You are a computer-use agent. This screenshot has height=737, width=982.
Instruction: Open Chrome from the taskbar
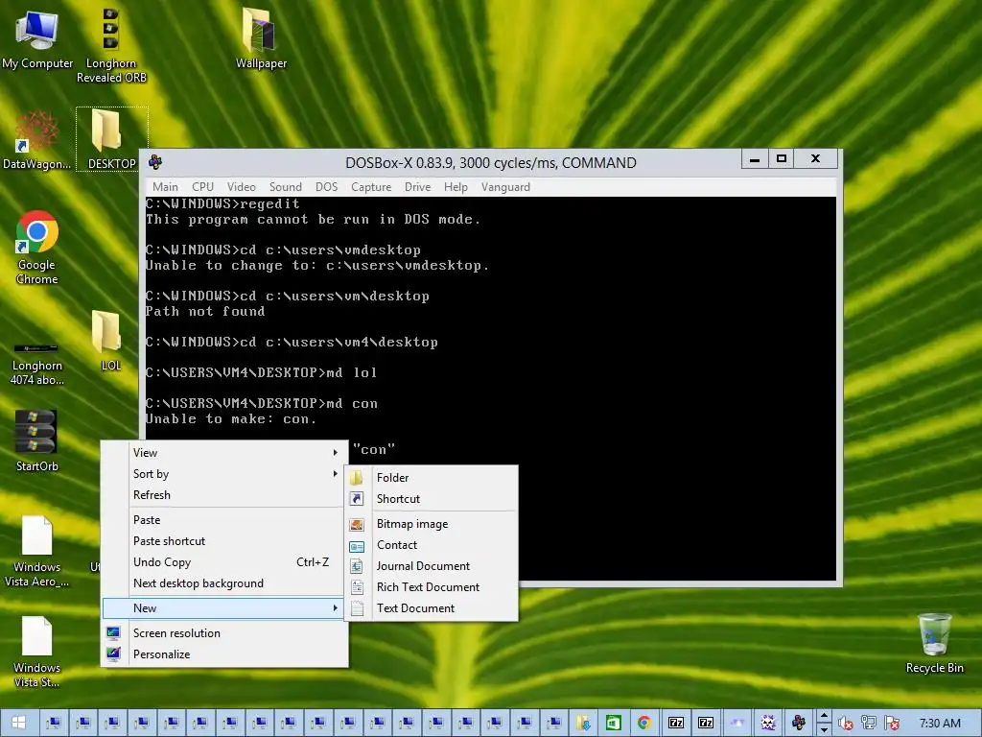(x=643, y=723)
